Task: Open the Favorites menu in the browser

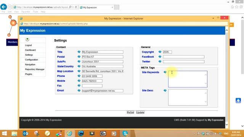Action: (26, 12)
